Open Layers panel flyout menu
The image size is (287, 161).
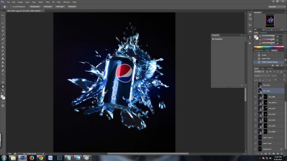point(285,68)
